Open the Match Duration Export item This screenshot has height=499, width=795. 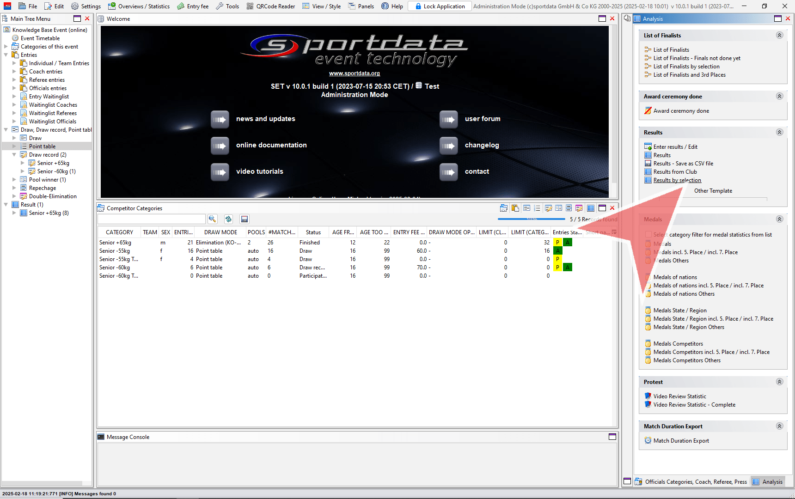pos(681,441)
